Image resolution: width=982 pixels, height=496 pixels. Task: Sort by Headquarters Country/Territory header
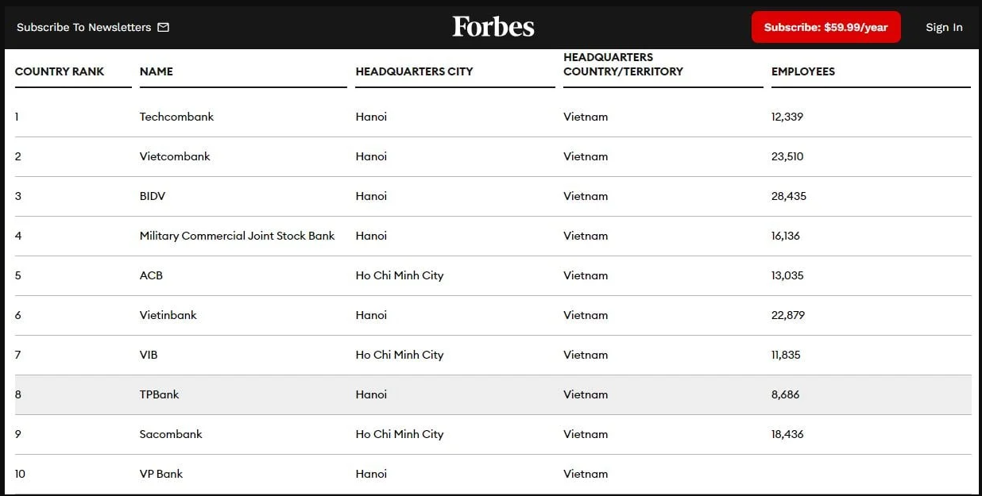point(623,64)
